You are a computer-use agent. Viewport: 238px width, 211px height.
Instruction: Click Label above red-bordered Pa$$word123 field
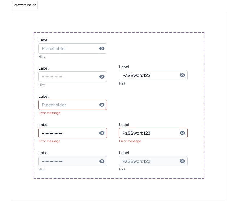124,125
